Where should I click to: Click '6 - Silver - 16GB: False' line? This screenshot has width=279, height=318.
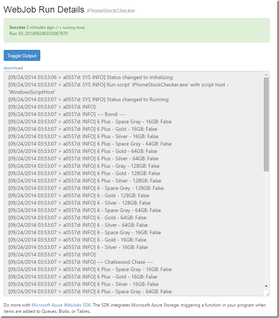click(x=78, y=247)
